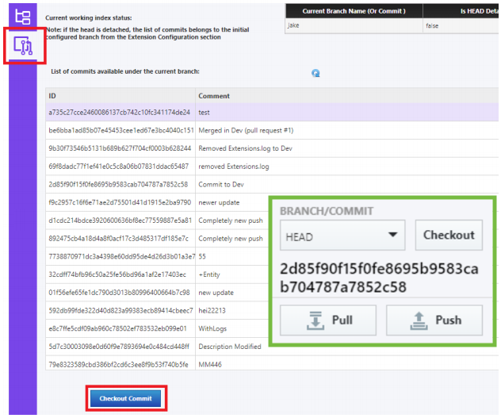Image resolution: width=501 pixels, height=418 pixels.
Task: Open the tree structure sidebar icon
Action: [x=23, y=17]
